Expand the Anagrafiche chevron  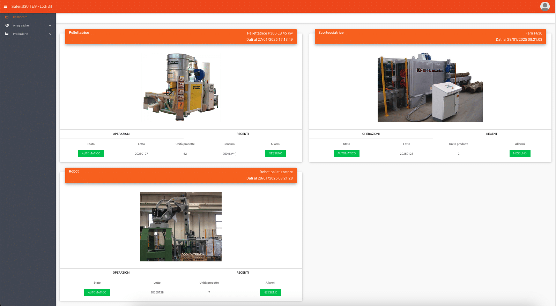(x=50, y=25)
